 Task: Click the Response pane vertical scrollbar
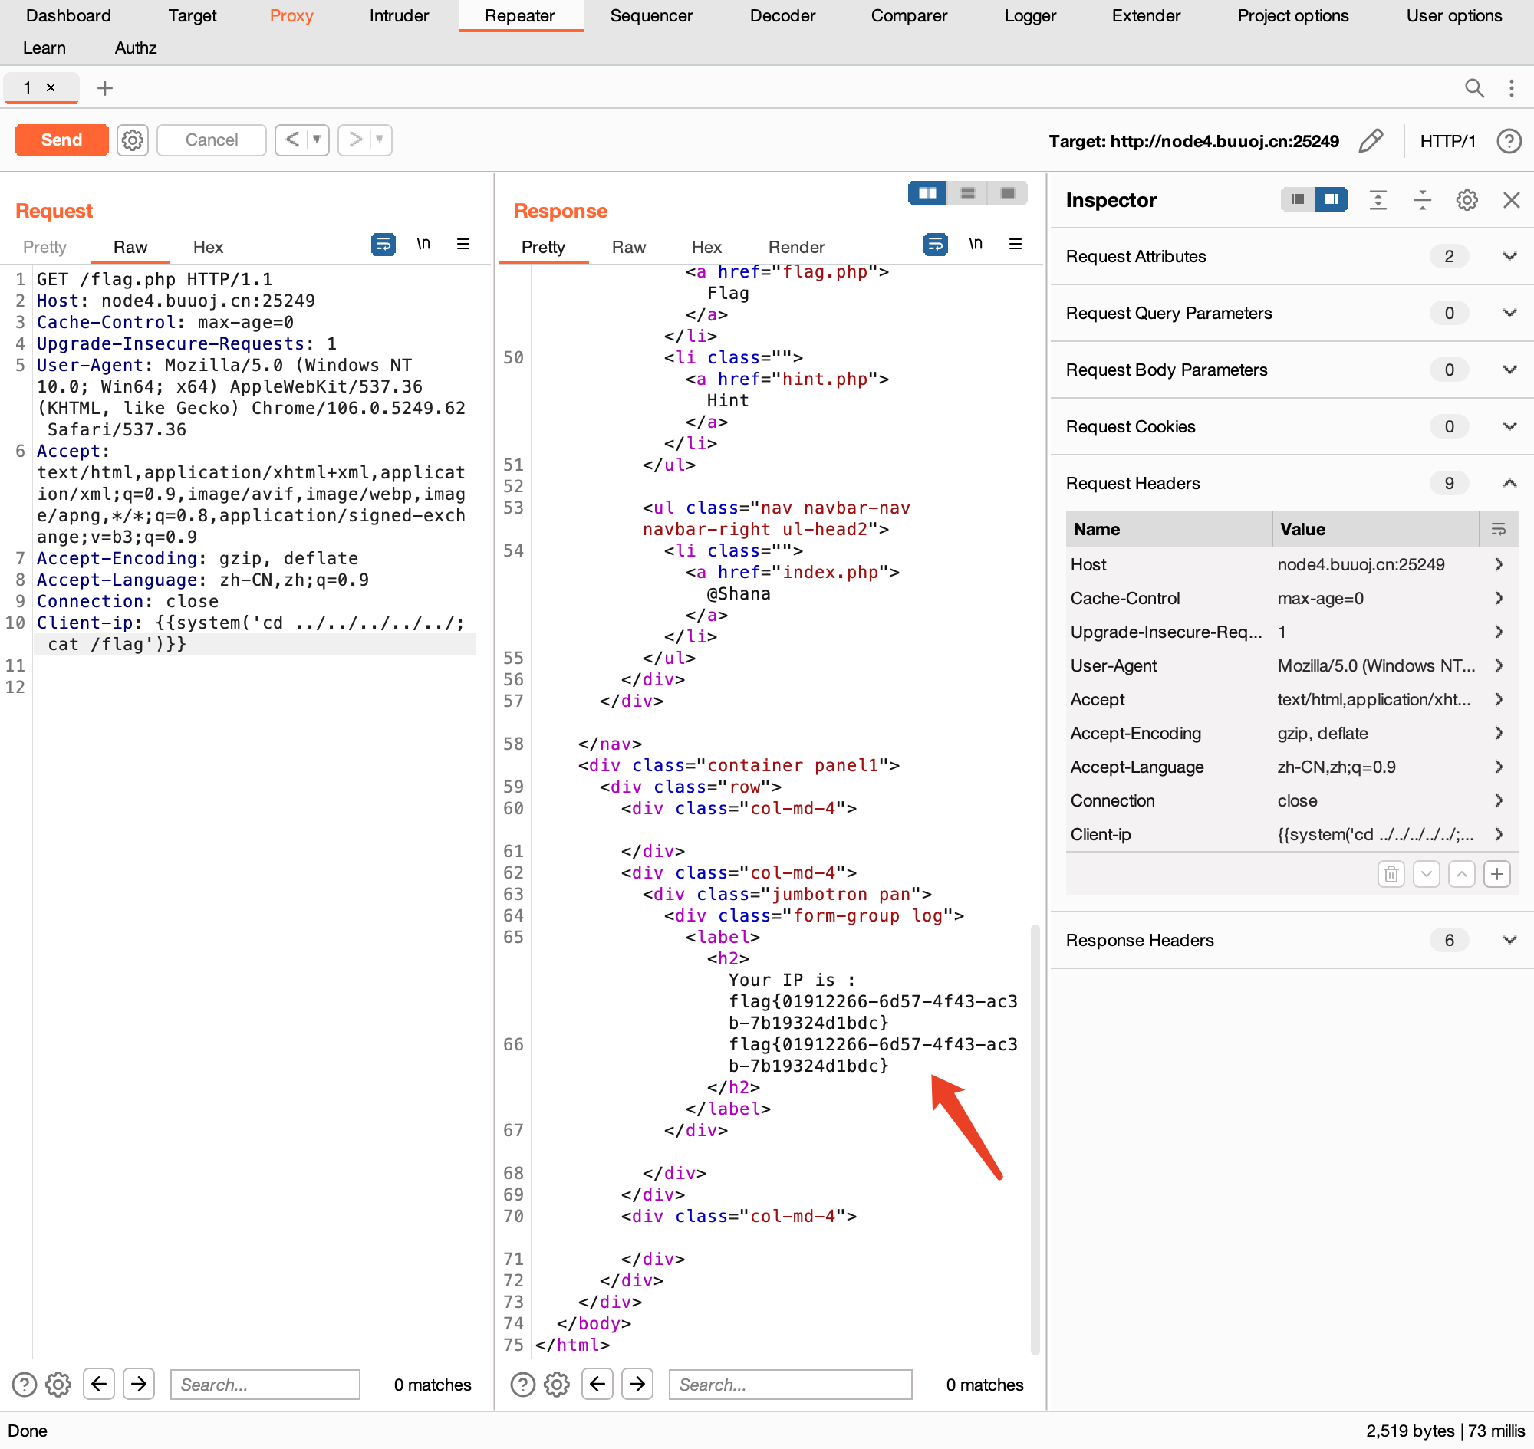[x=1035, y=1138]
